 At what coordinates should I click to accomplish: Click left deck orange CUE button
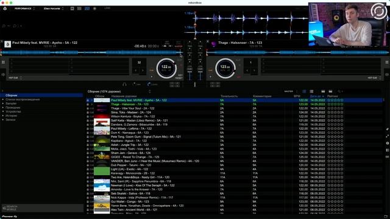tap(152, 71)
